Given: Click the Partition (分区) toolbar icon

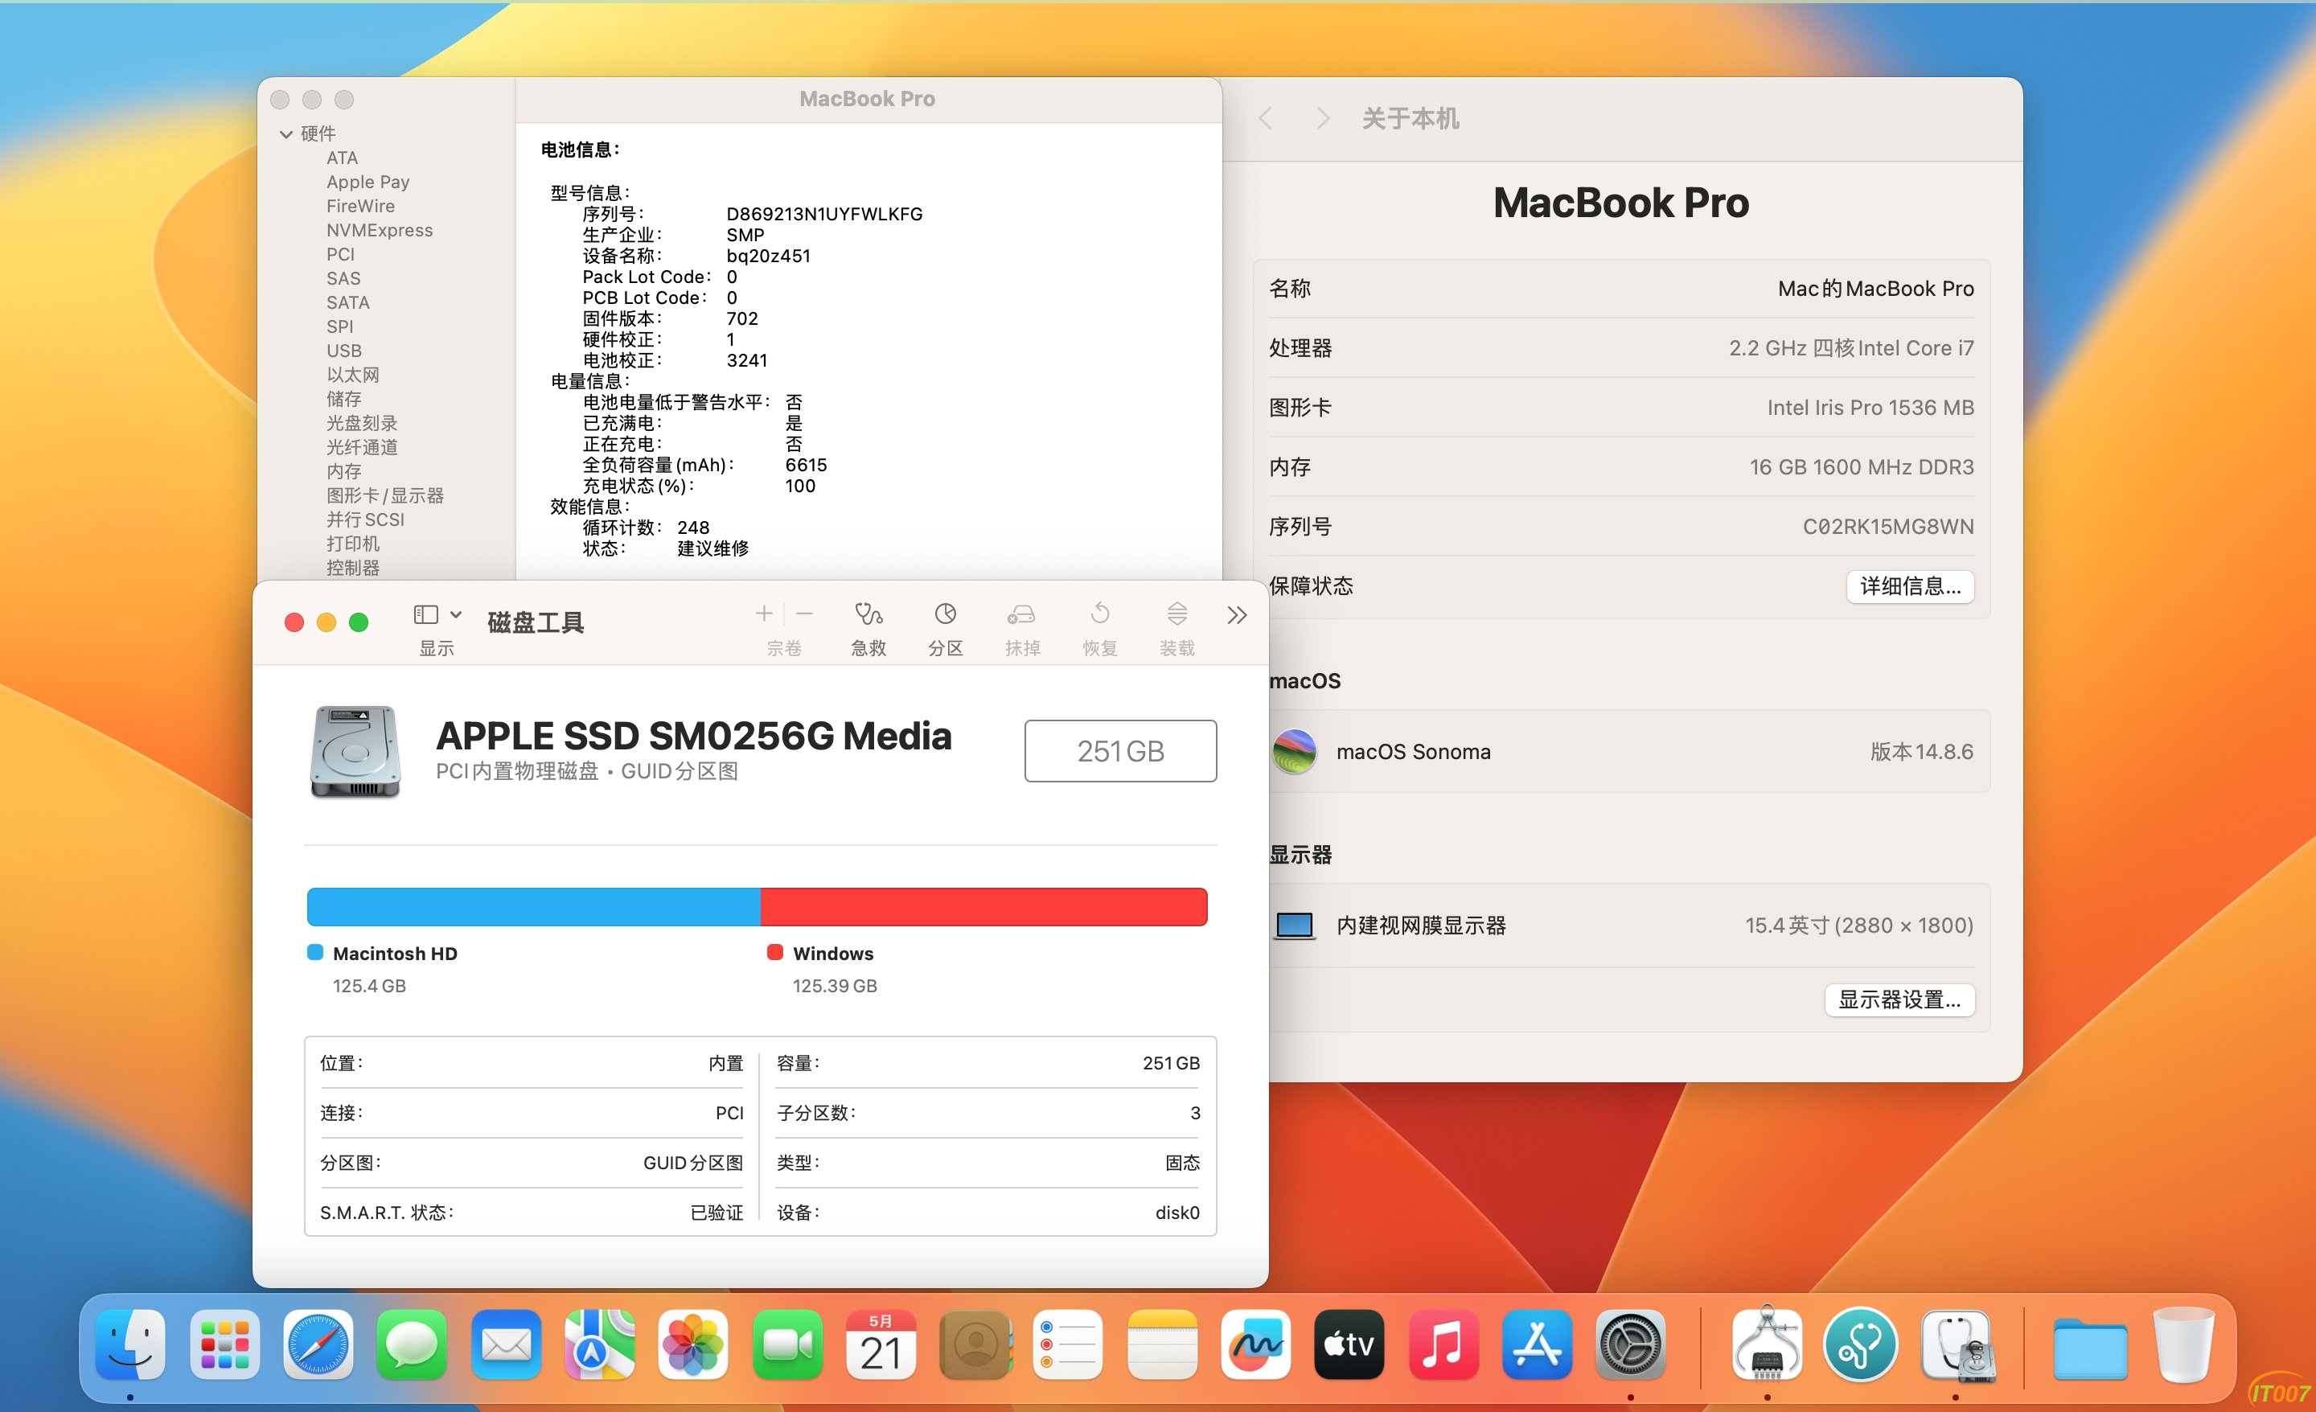Looking at the screenshot, I should point(946,615).
